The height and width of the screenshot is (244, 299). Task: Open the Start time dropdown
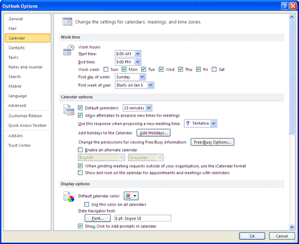[x=128, y=54]
